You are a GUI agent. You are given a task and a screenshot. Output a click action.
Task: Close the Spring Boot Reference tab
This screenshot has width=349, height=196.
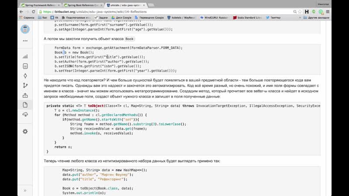(102, 5)
